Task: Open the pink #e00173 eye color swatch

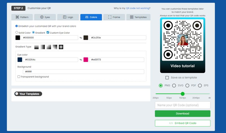Action: pos(86,60)
